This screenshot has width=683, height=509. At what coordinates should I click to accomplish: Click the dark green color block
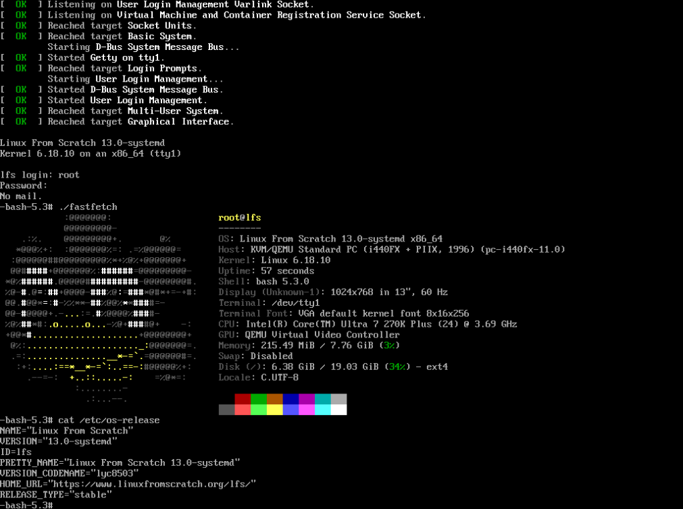click(x=259, y=399)
